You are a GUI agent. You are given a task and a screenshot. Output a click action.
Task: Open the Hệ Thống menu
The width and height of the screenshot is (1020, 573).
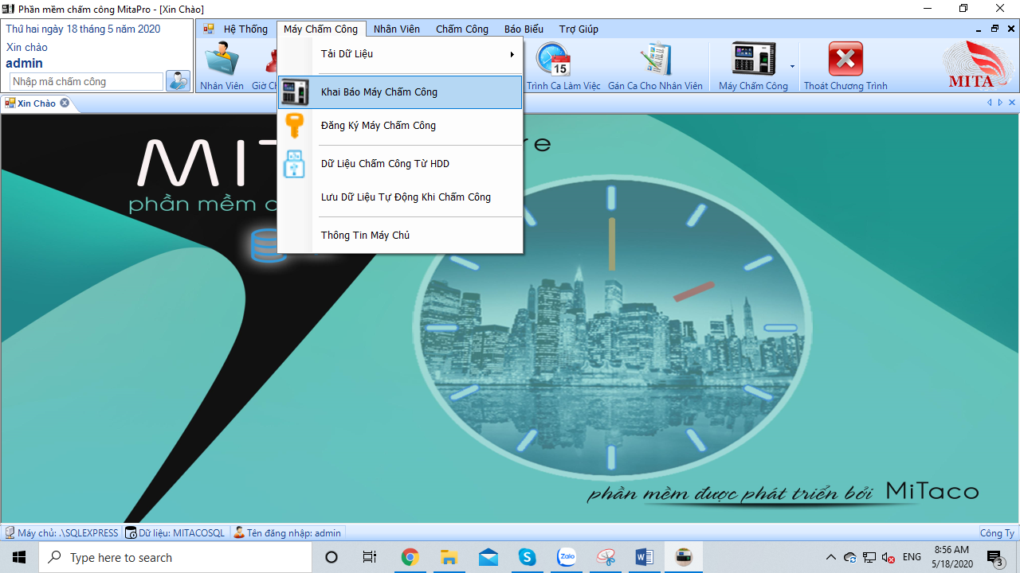click(x=245, y=29)
